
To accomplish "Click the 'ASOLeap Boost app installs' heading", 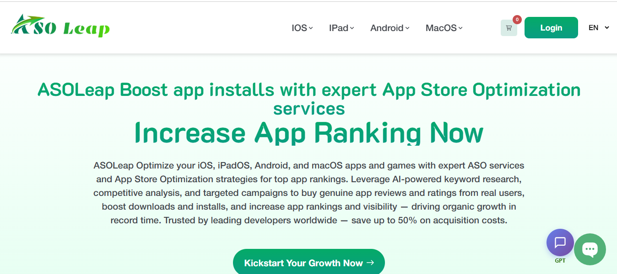I will pos(309,99).
